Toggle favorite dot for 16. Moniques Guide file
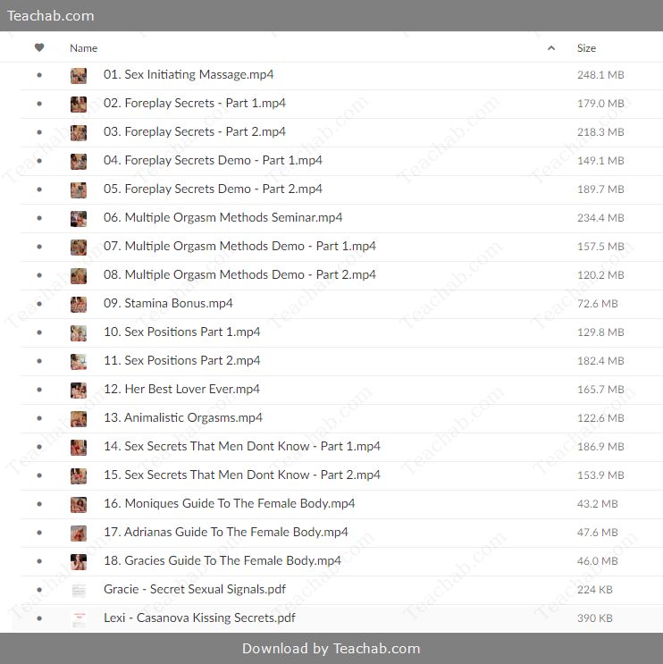 tap(39, 504)
